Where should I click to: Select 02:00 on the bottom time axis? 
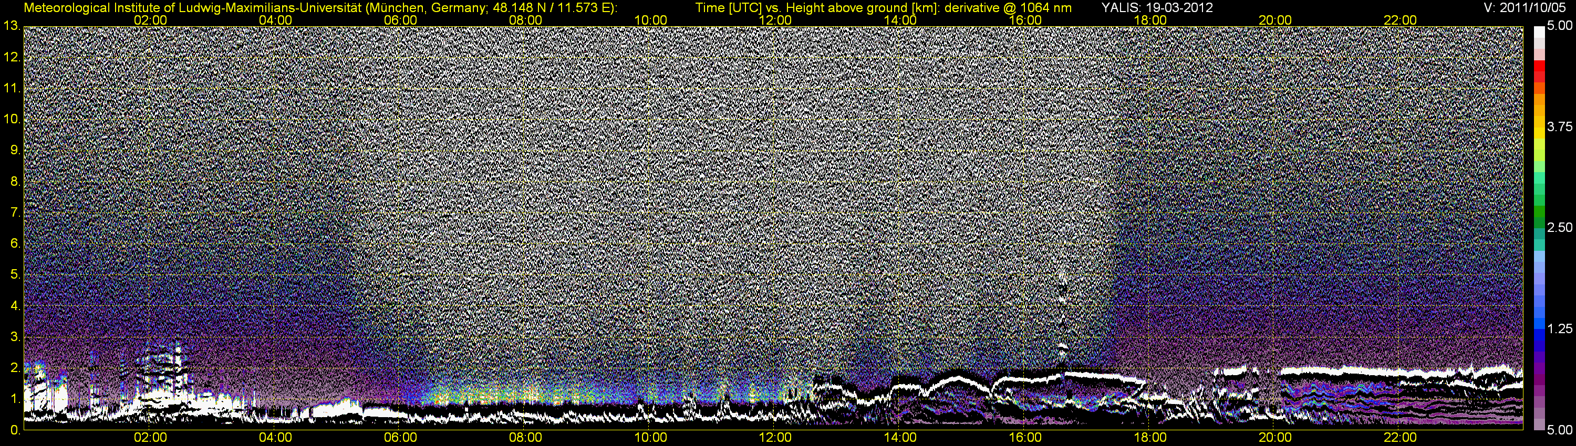coord(150,438)
